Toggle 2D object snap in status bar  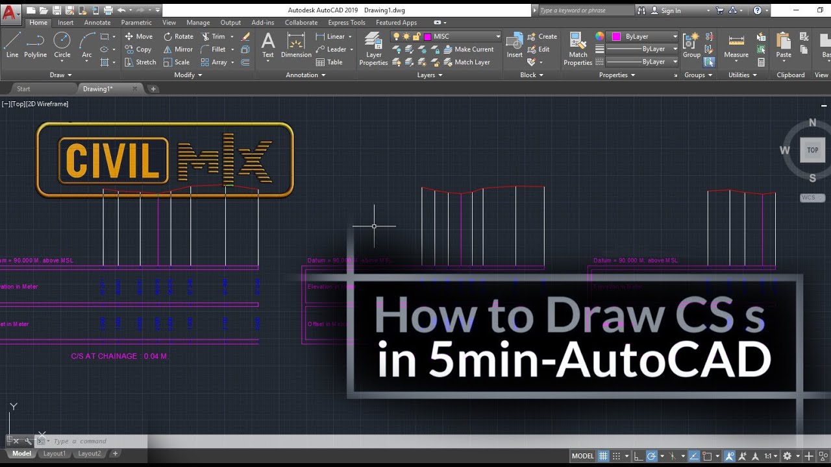(x=708, y=456)
